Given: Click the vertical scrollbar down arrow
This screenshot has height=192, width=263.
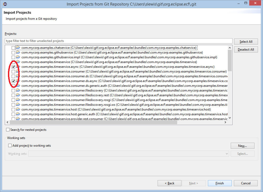Looking at the screenshot, I should (230, 118).
